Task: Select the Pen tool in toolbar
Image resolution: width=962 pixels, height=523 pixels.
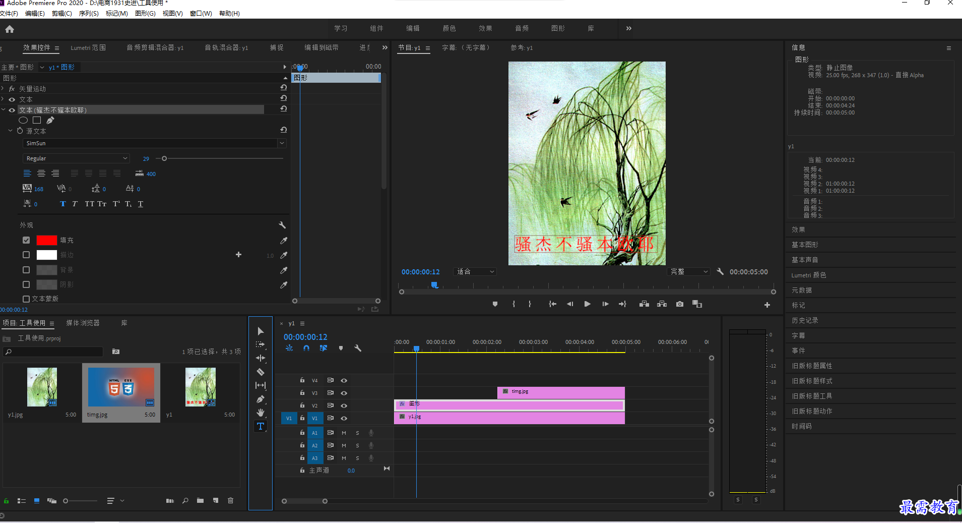Action: coord(261,399)
